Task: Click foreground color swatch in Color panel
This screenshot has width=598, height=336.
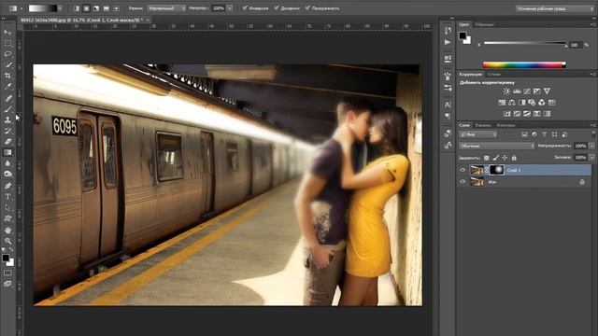Action: point(463,35)
